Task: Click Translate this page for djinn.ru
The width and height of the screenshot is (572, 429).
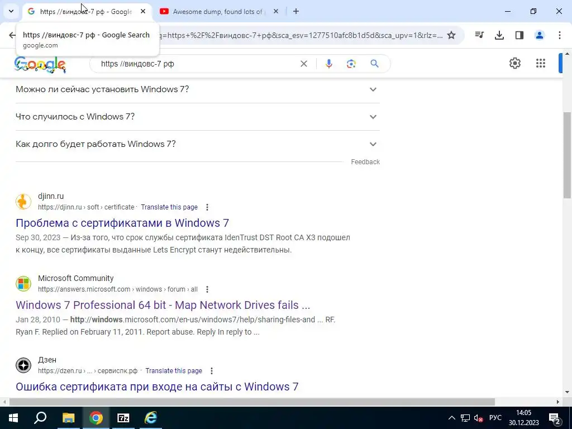Action: [169, 207]
